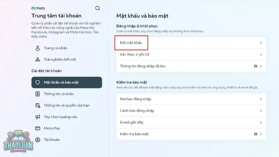Expand the Đổi mật khẩu row chevron
Viewport: 279px width, 157px height.
261,43
